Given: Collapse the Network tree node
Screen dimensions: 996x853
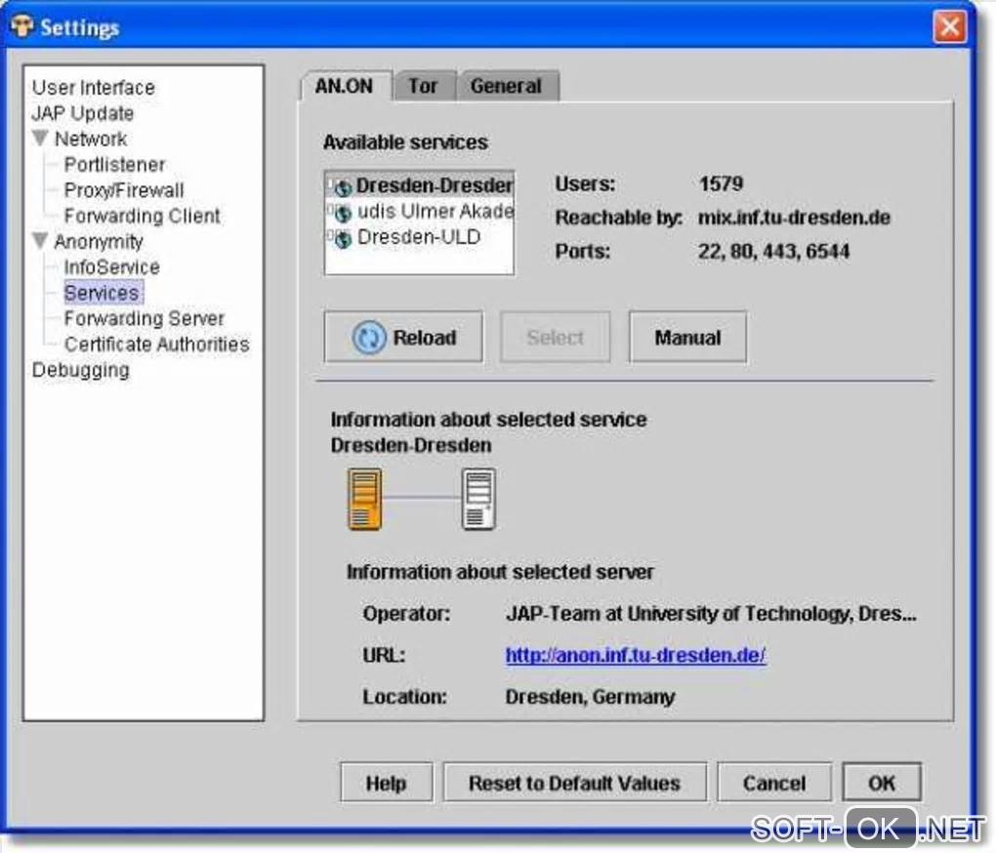Looking at the screenshot, I should coord(41,138).
